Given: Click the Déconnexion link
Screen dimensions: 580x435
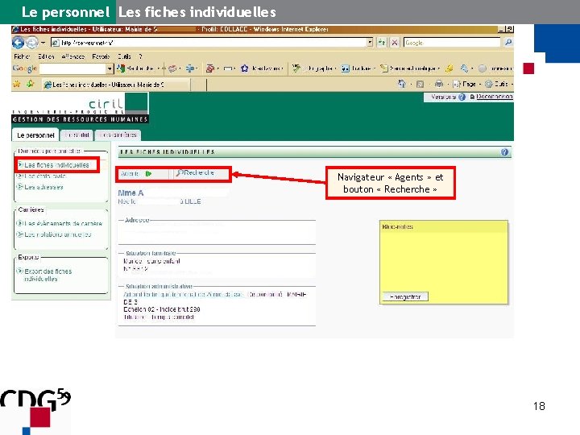Looking at the screenshot, I should point(494,97).
